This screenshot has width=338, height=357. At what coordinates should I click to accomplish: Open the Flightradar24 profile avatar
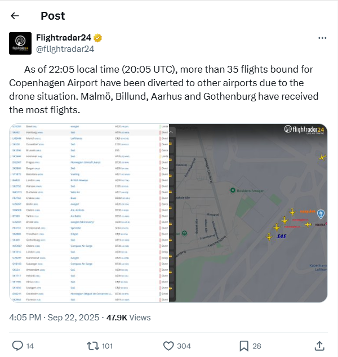click(x=21, y=43)
